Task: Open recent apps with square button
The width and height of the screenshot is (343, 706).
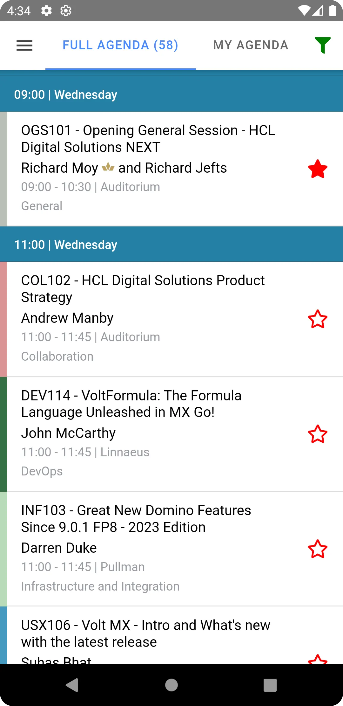Action: click(x=270, y=685)
